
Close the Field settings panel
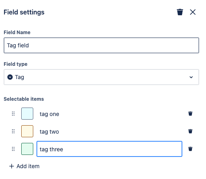pos(193,12)
